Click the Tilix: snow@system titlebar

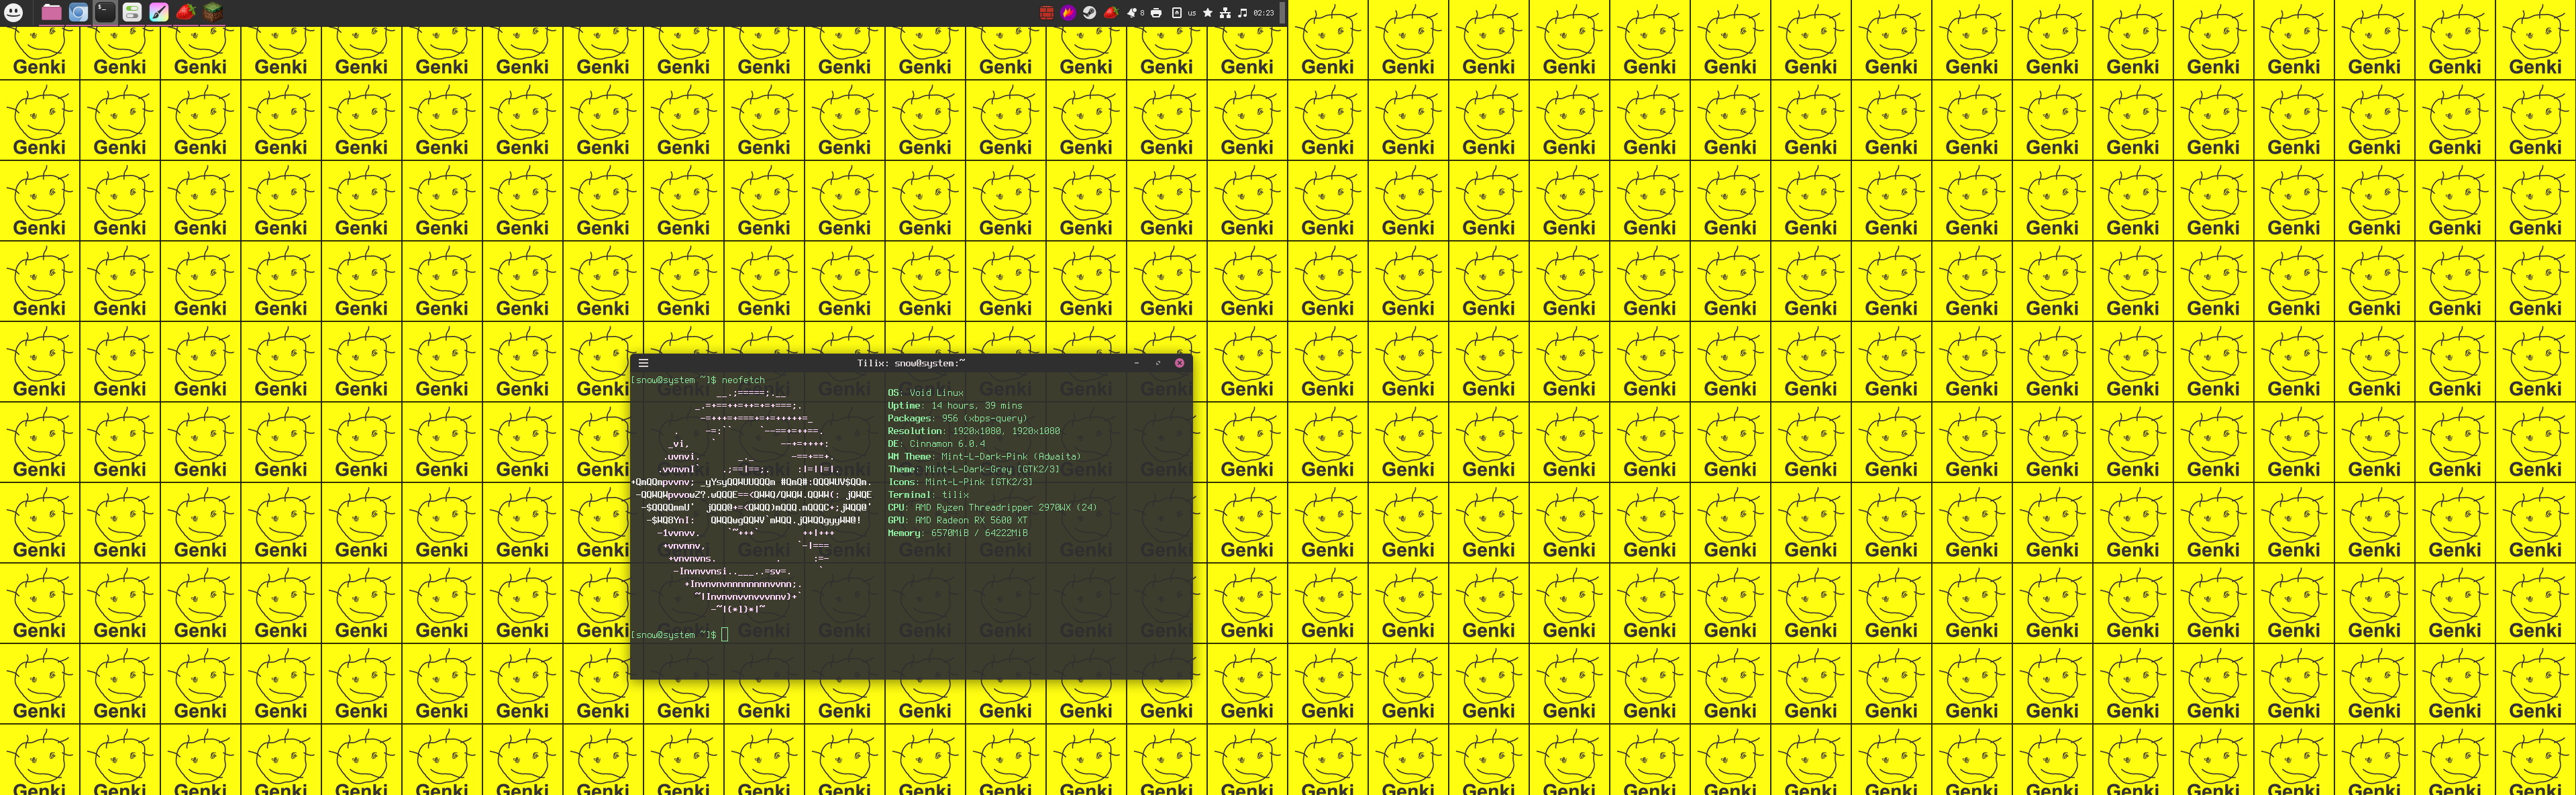[x=911, y=363]
